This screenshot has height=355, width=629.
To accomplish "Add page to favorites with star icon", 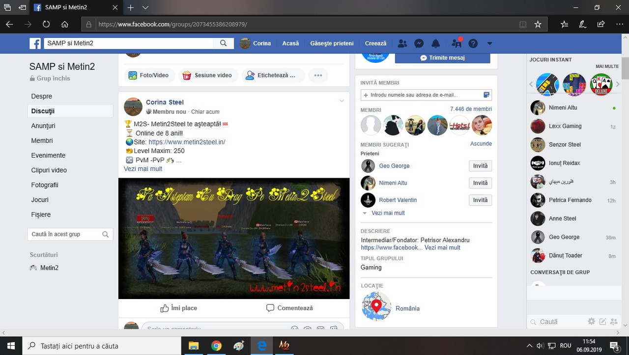I will click(x=538, y=24).
